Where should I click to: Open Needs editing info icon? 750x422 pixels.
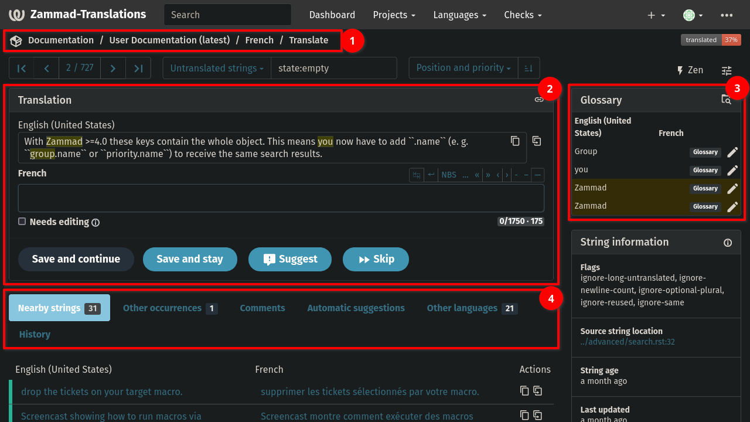tap(96, 223)
